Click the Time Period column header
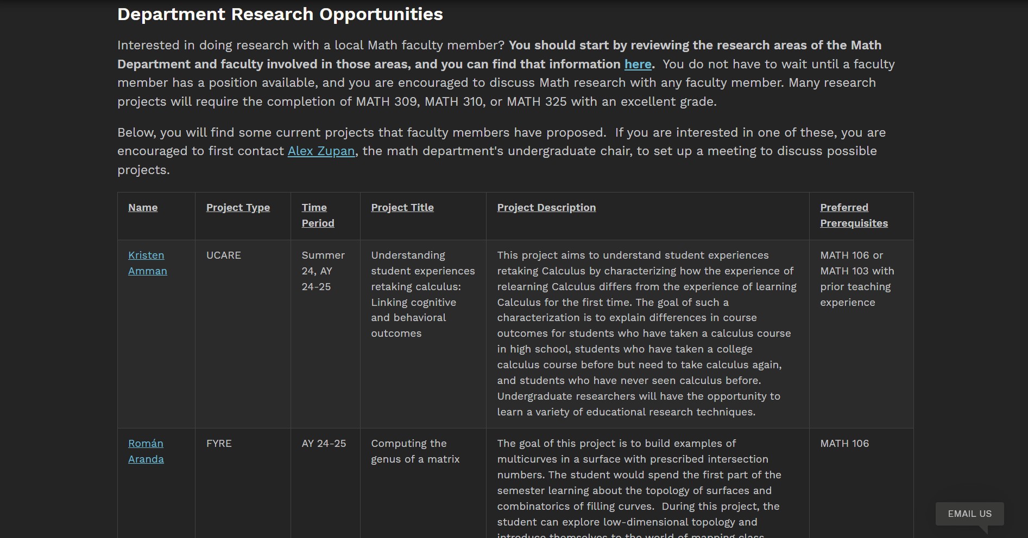Screen dimensions: 1028x538 tap(318, 215)
